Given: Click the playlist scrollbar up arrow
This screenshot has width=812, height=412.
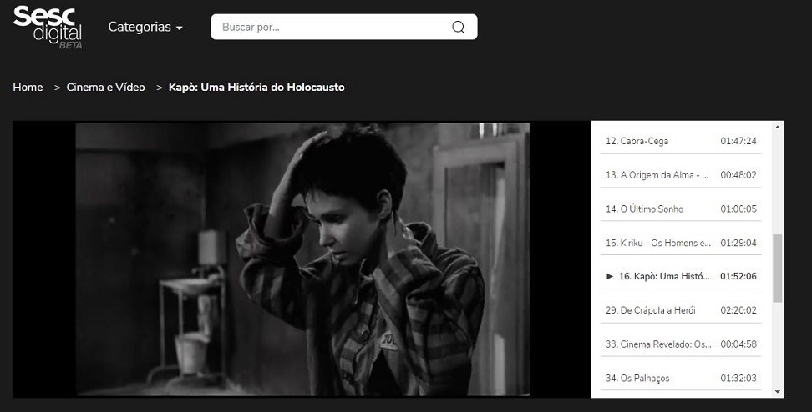Looking at the screenshot, I should pyautogui.click(x=778, y=128).
